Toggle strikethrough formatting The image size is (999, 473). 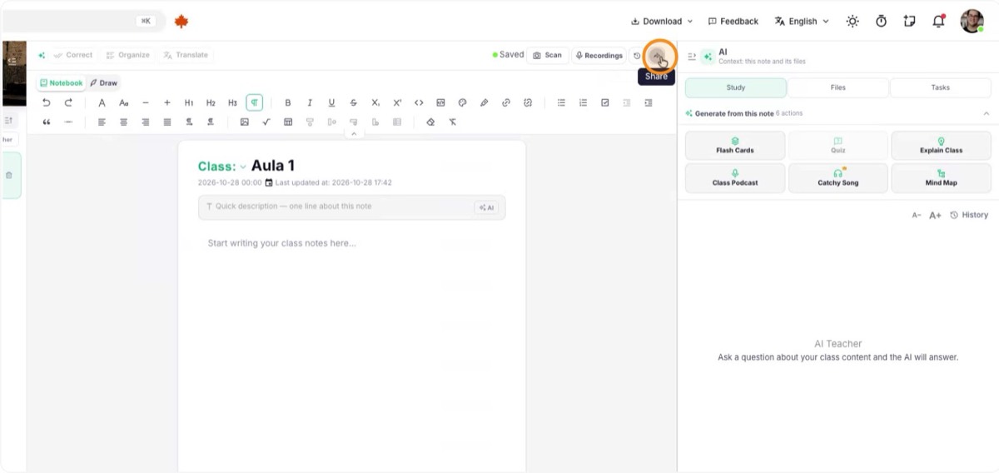(353, 102)
